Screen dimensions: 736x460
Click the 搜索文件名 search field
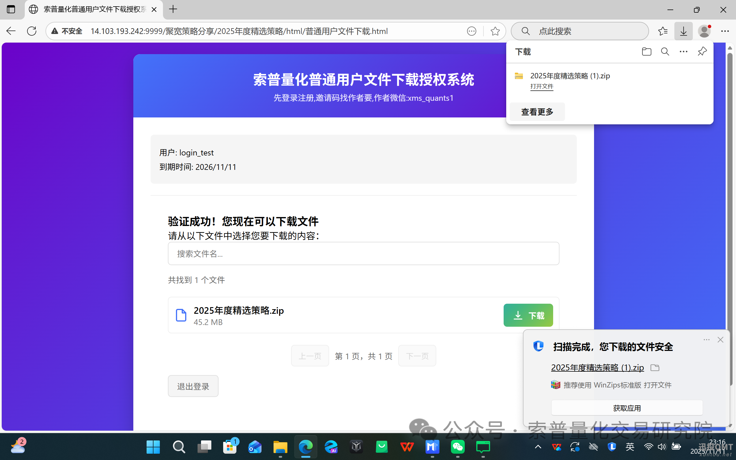363,253
